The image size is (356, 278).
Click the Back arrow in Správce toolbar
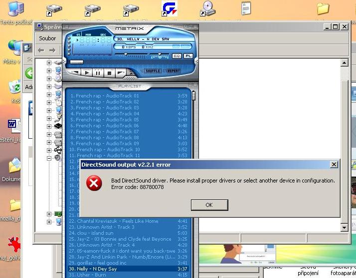coord(41,50)
